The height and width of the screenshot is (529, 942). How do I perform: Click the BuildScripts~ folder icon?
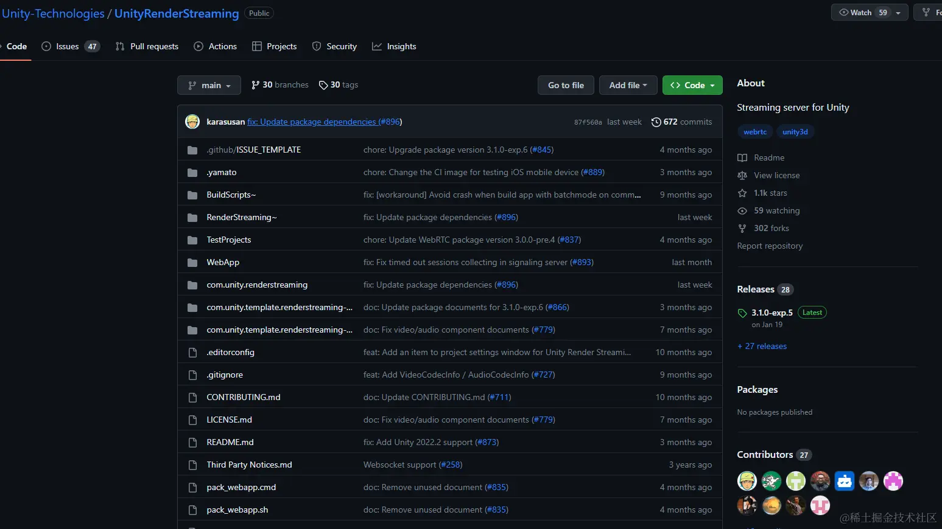pyautogui.click(x=192, y=195)
